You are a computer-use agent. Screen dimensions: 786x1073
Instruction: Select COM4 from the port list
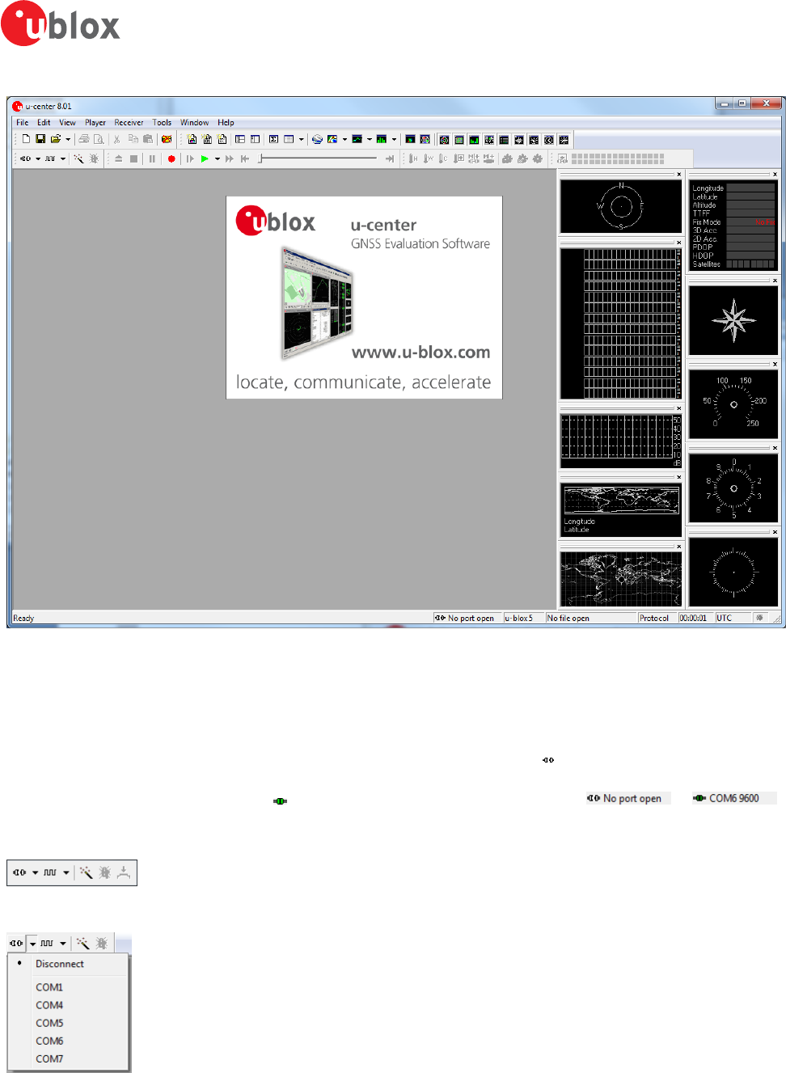pyautogui.click(x=68, y=1005)
